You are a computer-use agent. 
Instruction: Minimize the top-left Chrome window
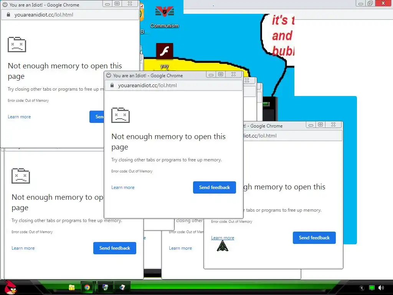click(107, 3)
